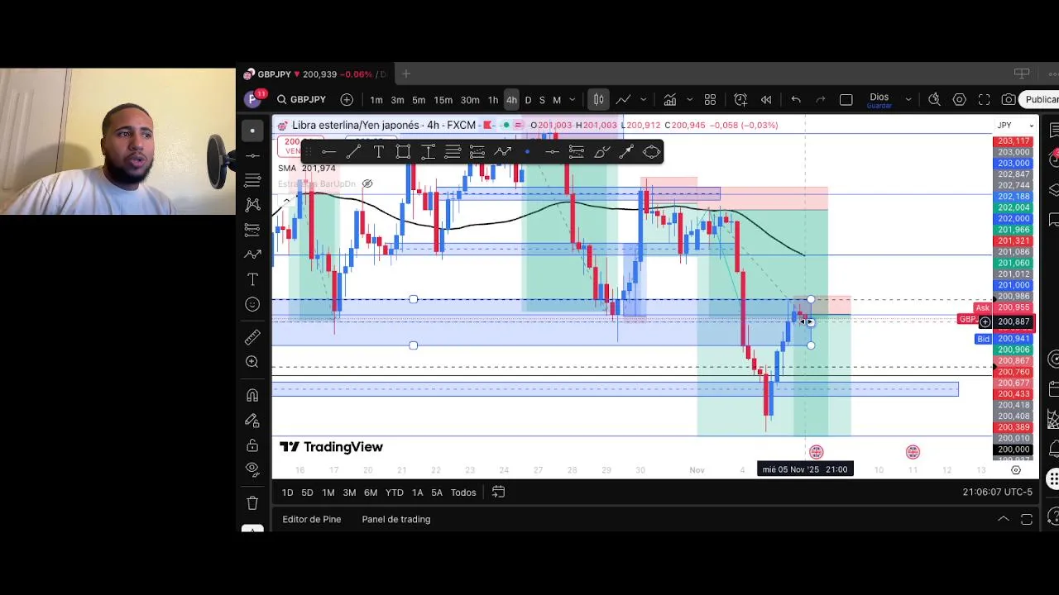Viewport: 1059px width, 595px height.
Task: Select the Fibonacci retracement tool in sidebar
Action: coord(252,180)
